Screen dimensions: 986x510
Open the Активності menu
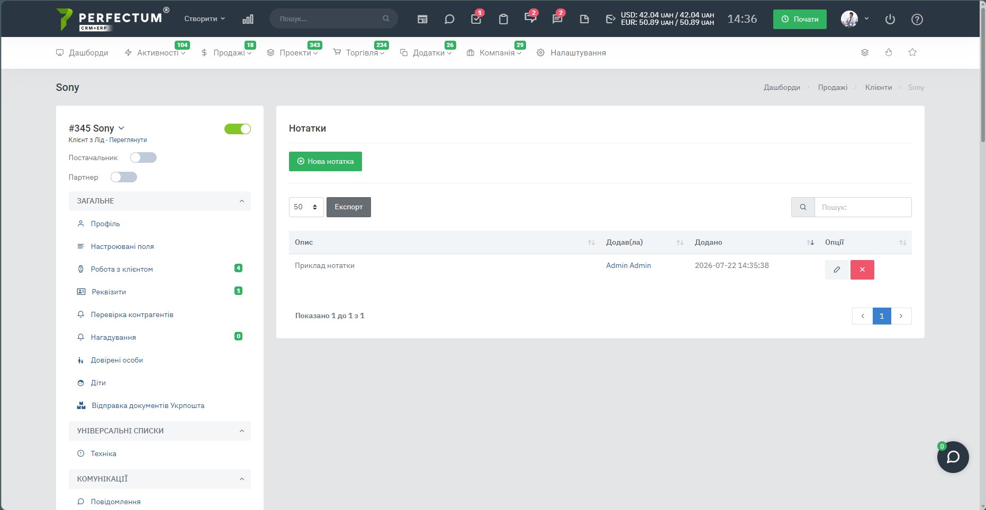[155, 53]
